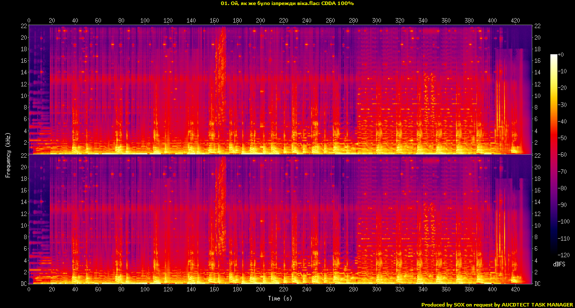Select the "+0" mark on the dBFS scale
The width and height of the screenshot is (575, 308).
[x=561, y=54]
